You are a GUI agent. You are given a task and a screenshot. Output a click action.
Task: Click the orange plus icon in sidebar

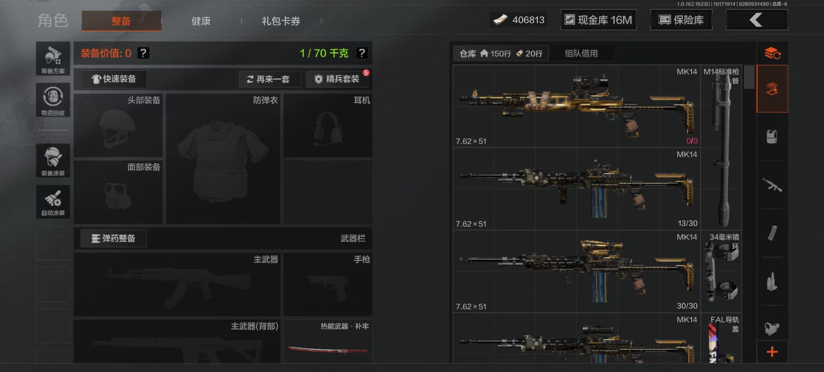click(772, 352)
